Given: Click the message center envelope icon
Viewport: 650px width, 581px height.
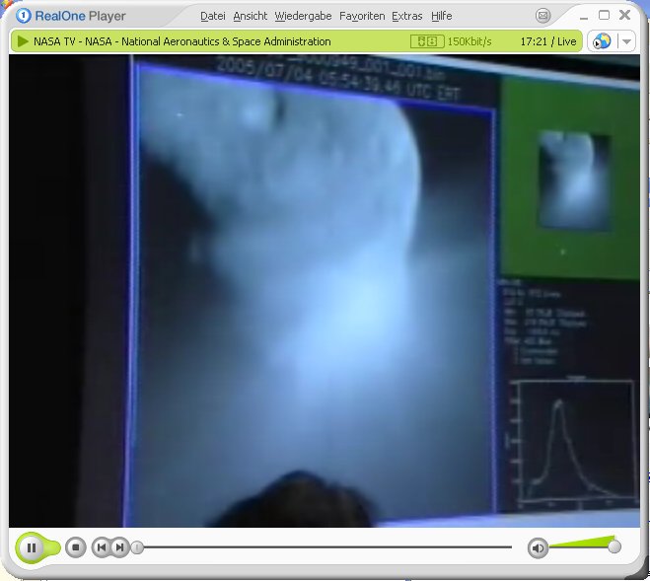Looking at the screenshot, I should pos(542,16).
